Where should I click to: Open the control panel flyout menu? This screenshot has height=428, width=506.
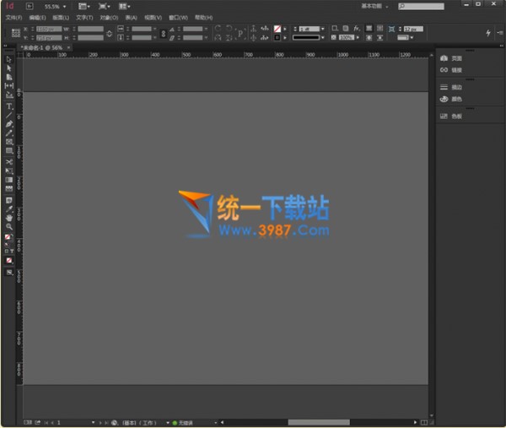click(x=500, y=33)
